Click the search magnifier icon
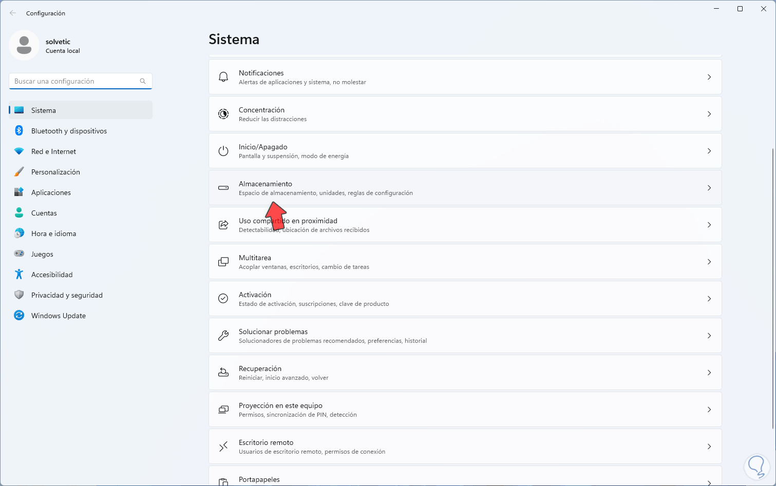The height and width of the screenshot is (486, 776). (143, 81)
